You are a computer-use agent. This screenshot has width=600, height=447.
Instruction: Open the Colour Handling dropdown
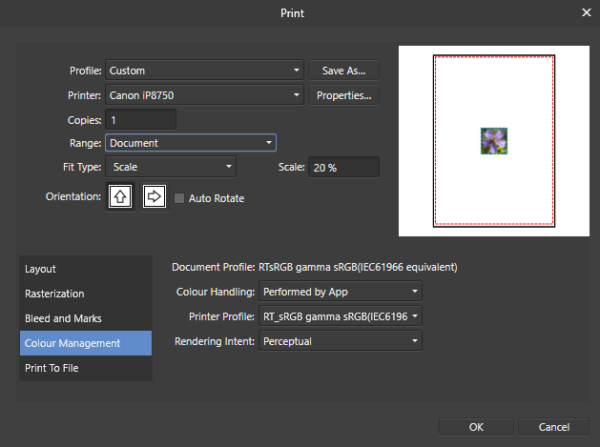pos(341,292)
